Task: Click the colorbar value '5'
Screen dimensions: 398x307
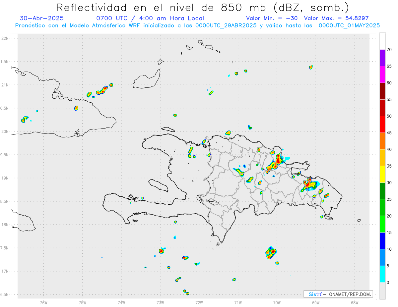Action: (388, 266)
